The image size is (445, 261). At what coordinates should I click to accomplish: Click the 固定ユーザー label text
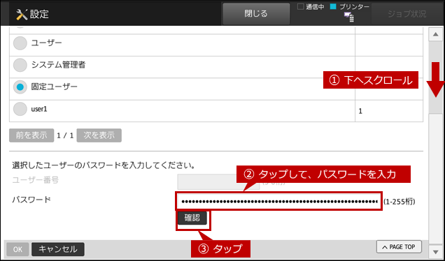point(54,87)
